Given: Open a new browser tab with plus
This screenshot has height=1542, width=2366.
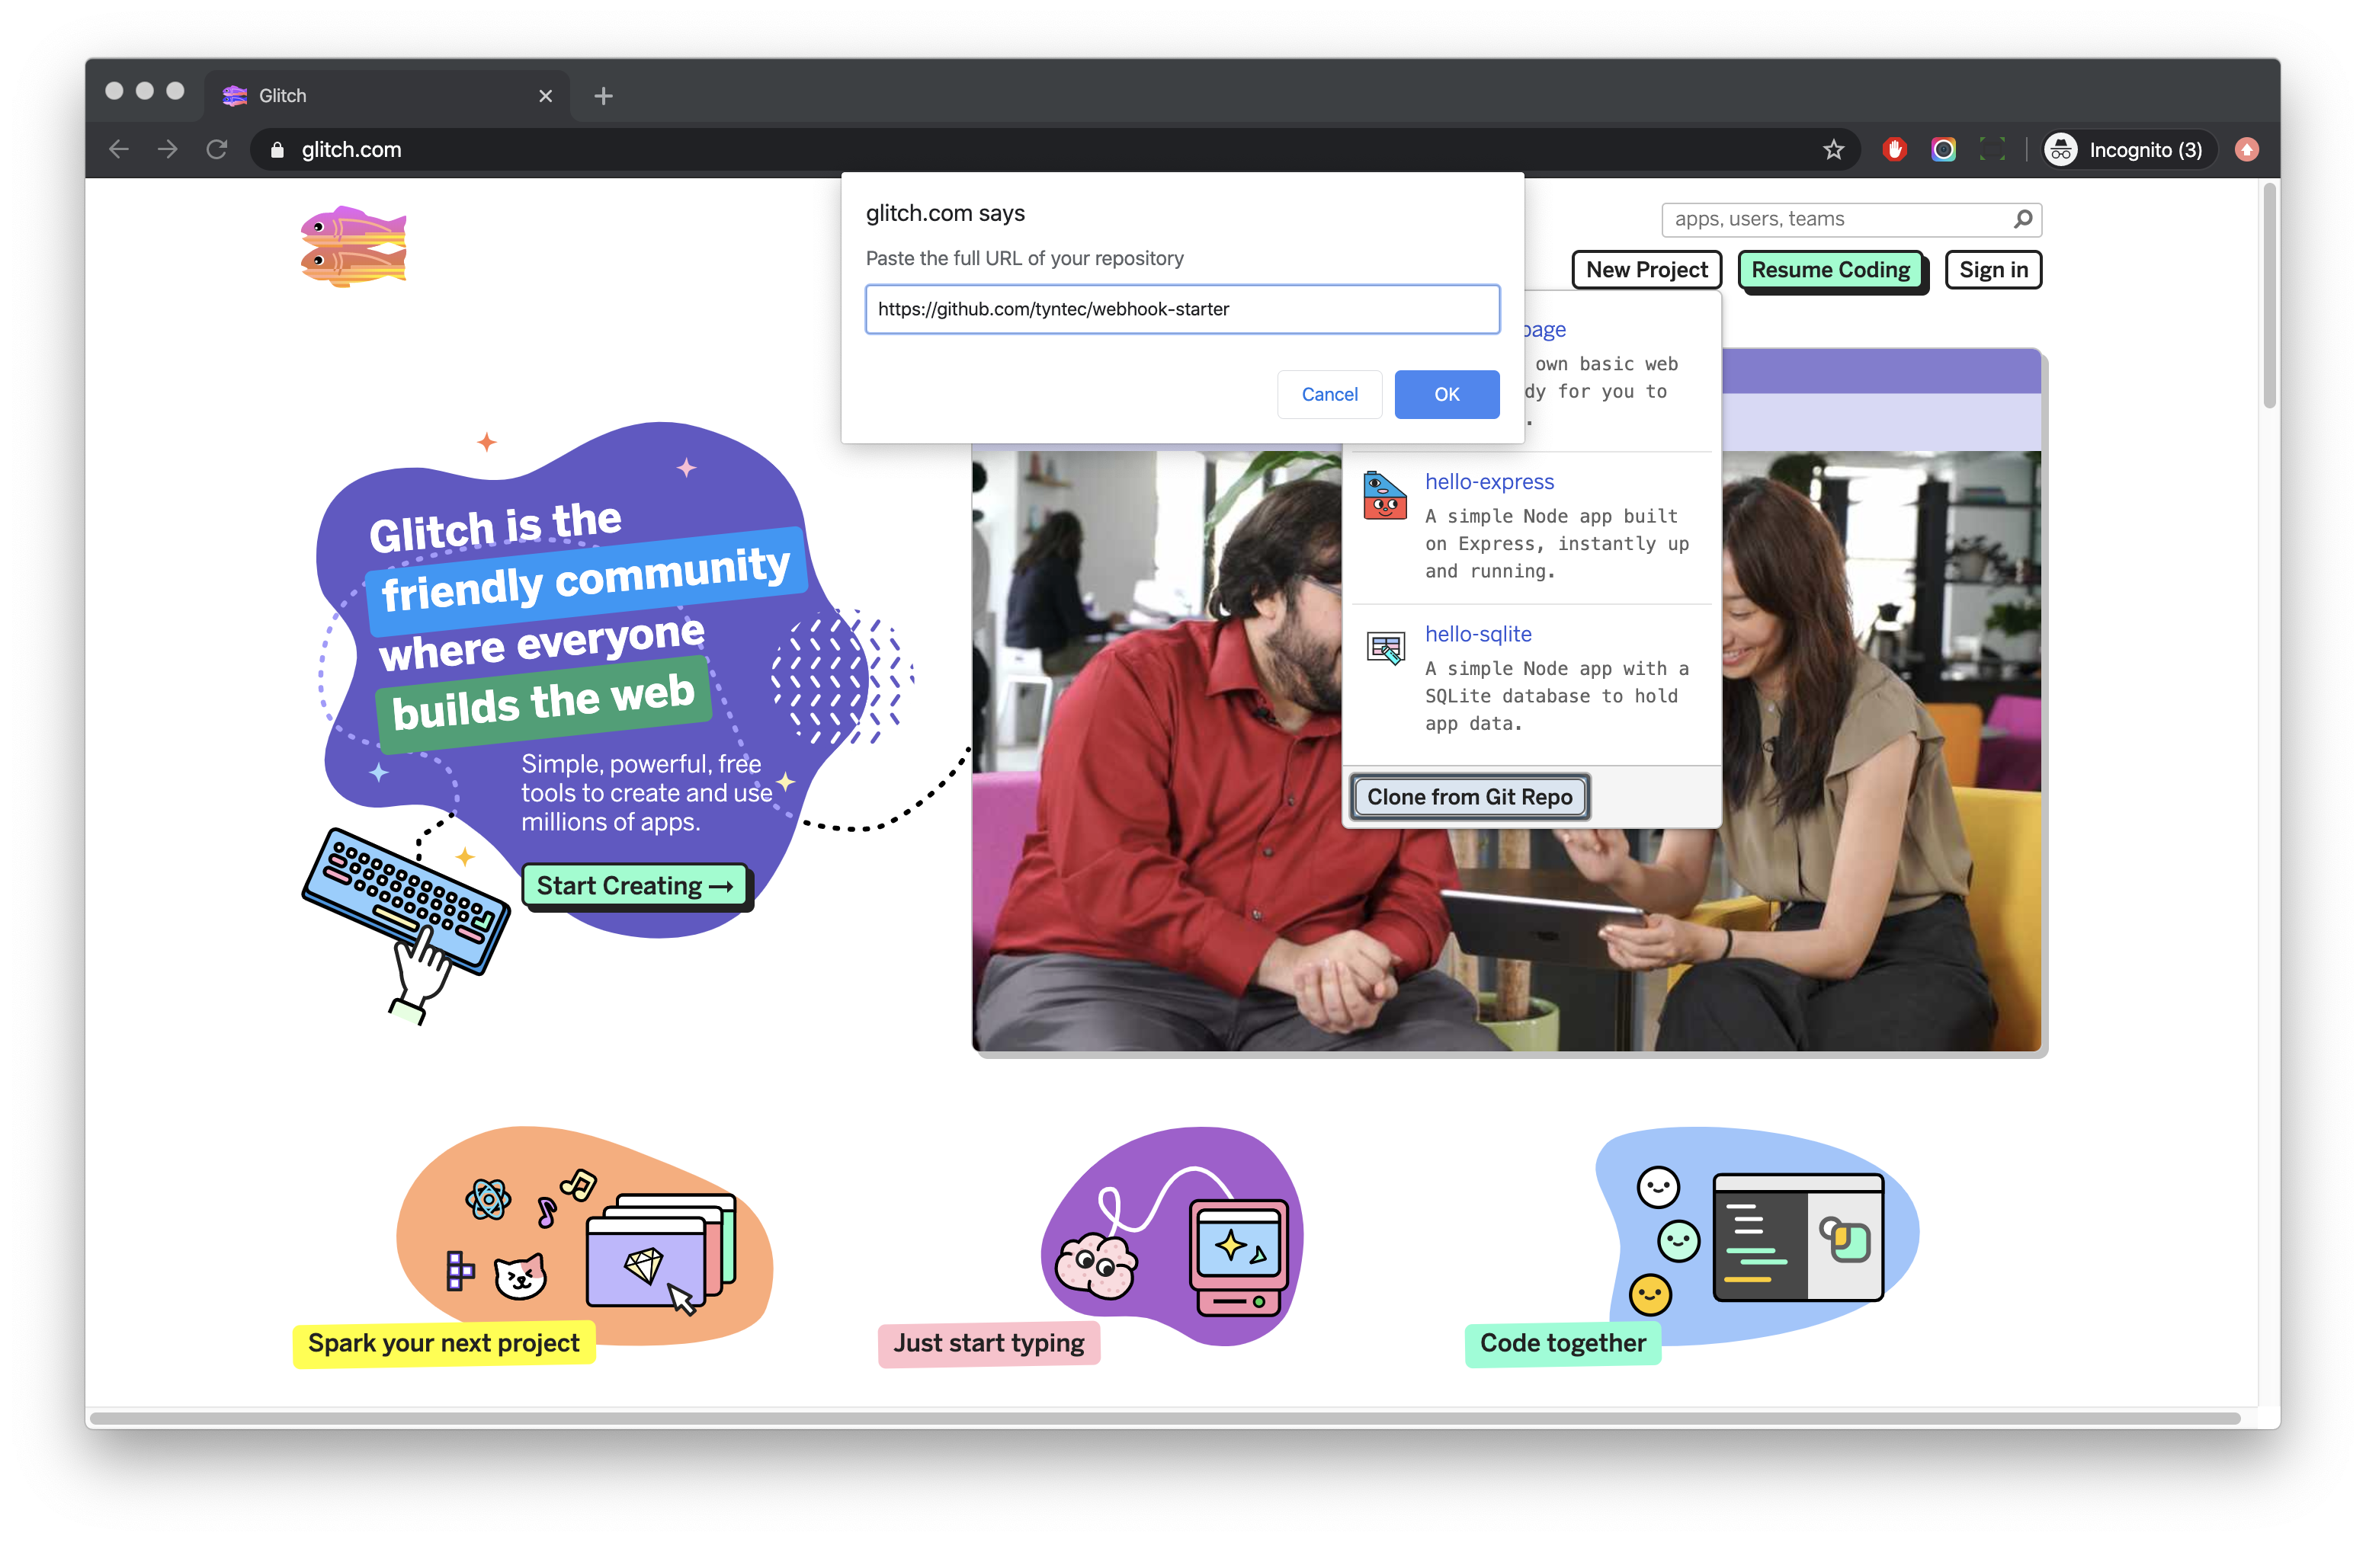Looking at the screenshot, I should (604, 96).
